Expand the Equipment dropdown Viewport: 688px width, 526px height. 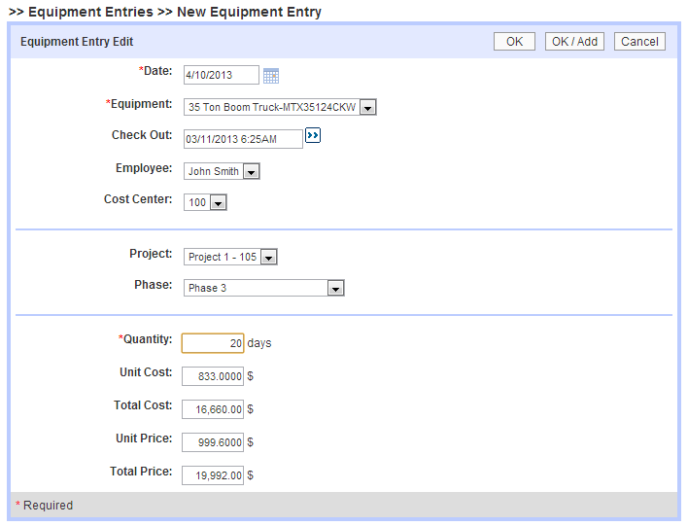coord(367,108)
